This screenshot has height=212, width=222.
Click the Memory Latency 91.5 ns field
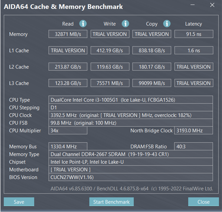pyautogui.click(x=194, y=34)
